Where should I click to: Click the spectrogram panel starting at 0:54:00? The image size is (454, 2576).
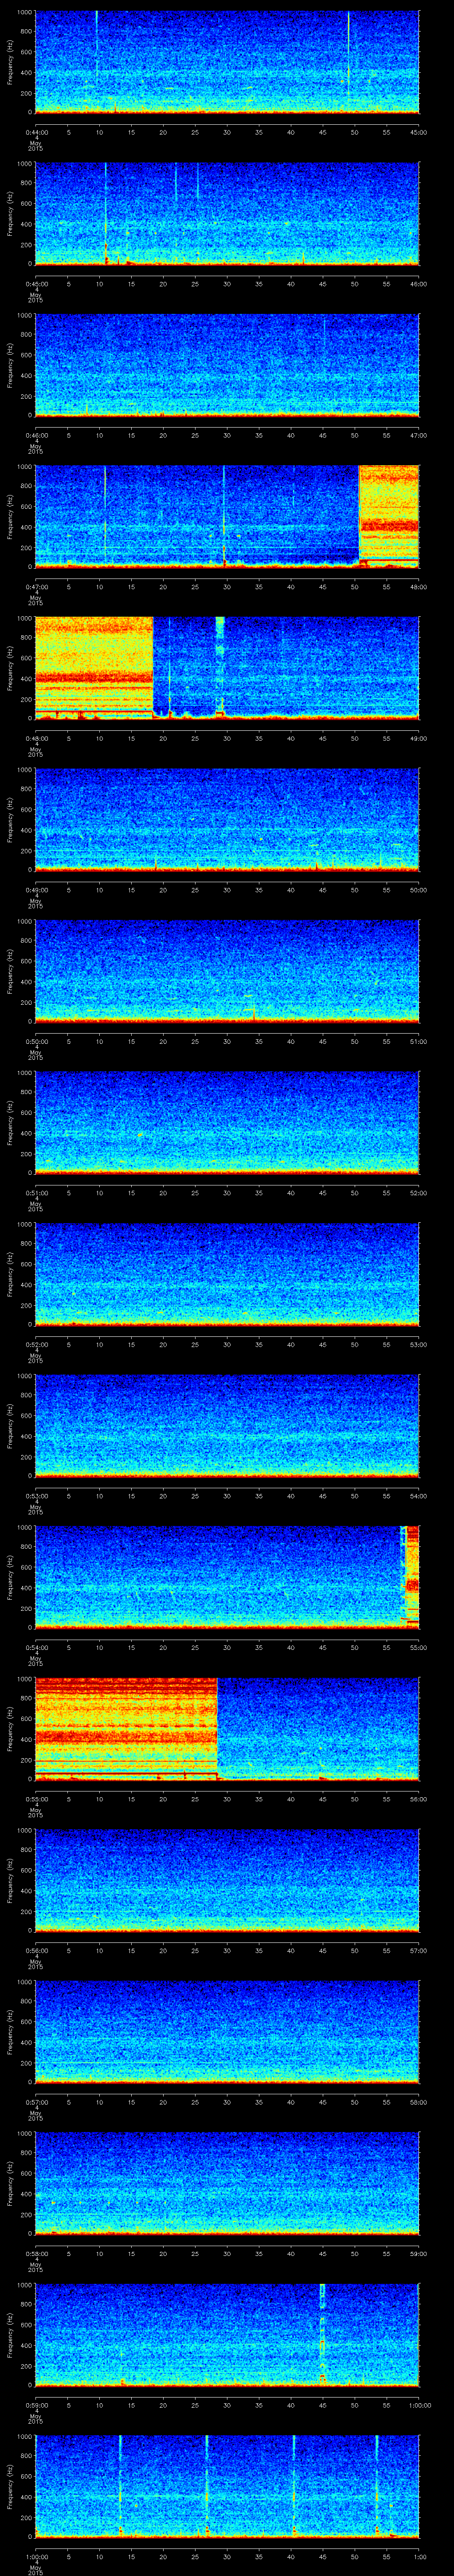(227, 1577)
